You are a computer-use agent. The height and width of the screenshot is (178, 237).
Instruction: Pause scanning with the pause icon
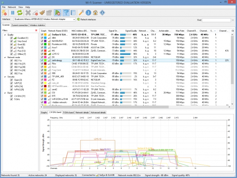pos(13,13)
